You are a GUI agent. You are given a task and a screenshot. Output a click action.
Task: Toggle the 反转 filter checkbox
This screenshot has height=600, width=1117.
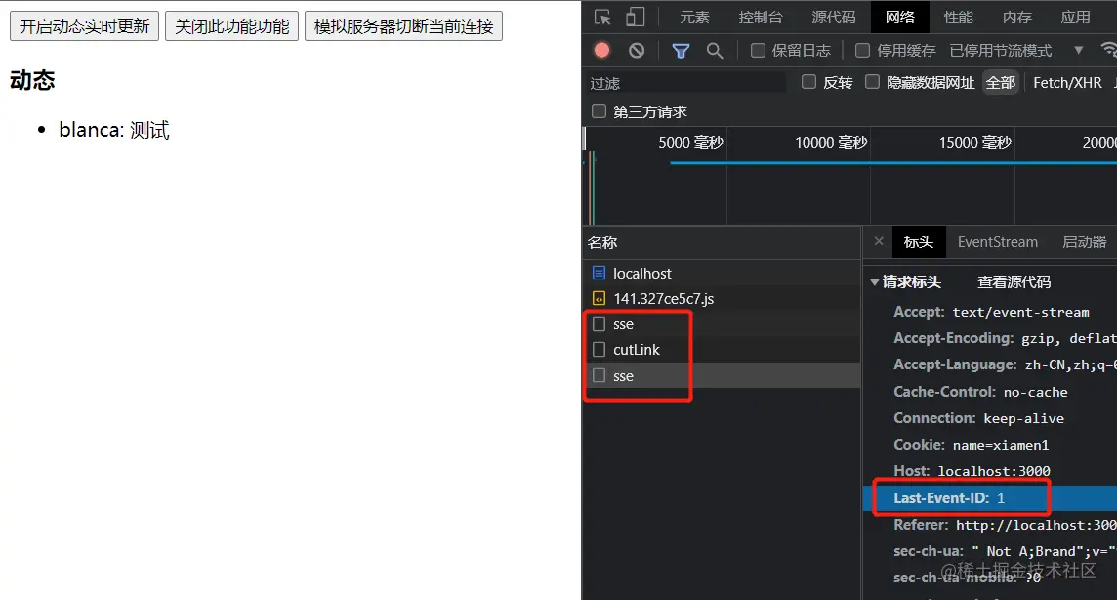[808, 82]
